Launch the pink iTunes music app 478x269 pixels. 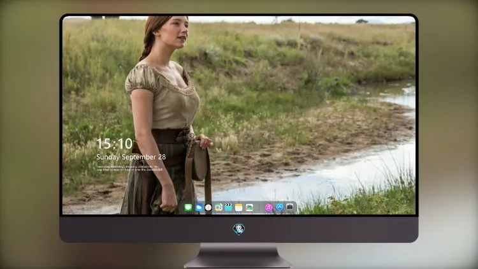268,208
